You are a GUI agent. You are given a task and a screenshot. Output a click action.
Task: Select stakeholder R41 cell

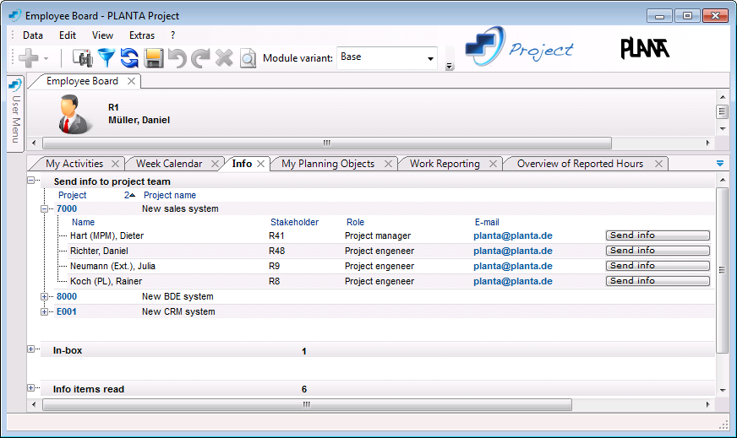(x=276, y=235)
